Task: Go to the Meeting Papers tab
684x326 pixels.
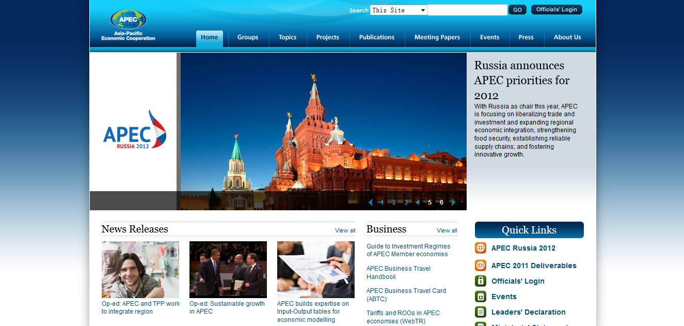Action: click(x=437, y=37)
